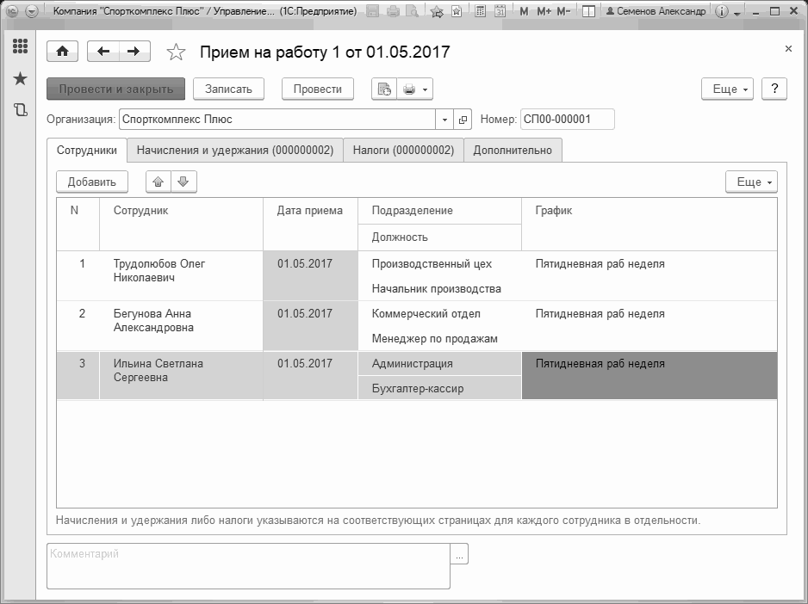
Task: Switch to the Сотрудники tab
Action: coord(86,151)
